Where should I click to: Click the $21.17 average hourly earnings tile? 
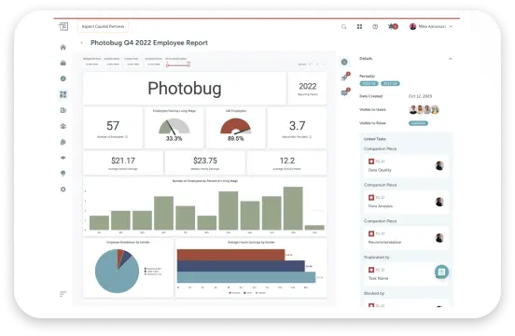123,163
